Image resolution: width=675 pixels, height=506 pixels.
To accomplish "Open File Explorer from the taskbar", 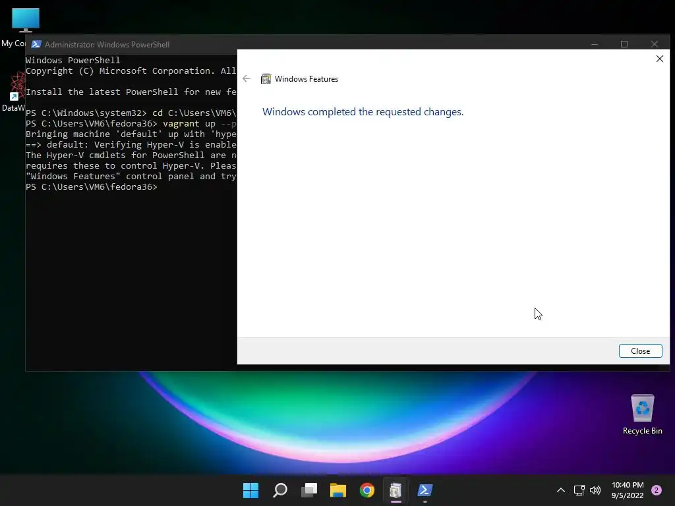I will (338, 490).
